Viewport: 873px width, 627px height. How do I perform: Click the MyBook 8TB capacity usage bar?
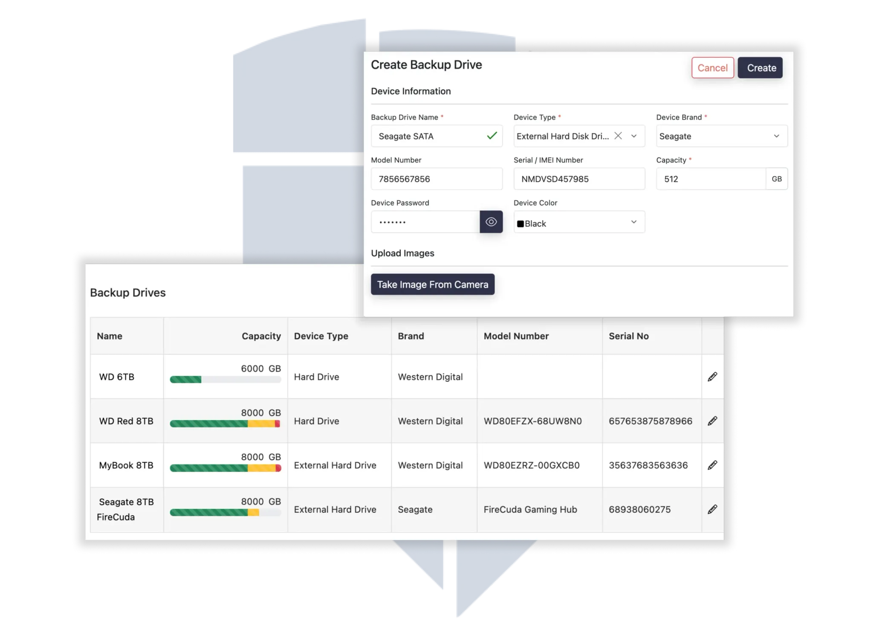point(225,468)
